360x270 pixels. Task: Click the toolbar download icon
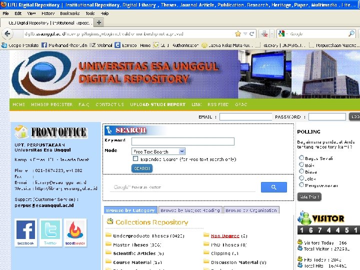pos(264,34)
